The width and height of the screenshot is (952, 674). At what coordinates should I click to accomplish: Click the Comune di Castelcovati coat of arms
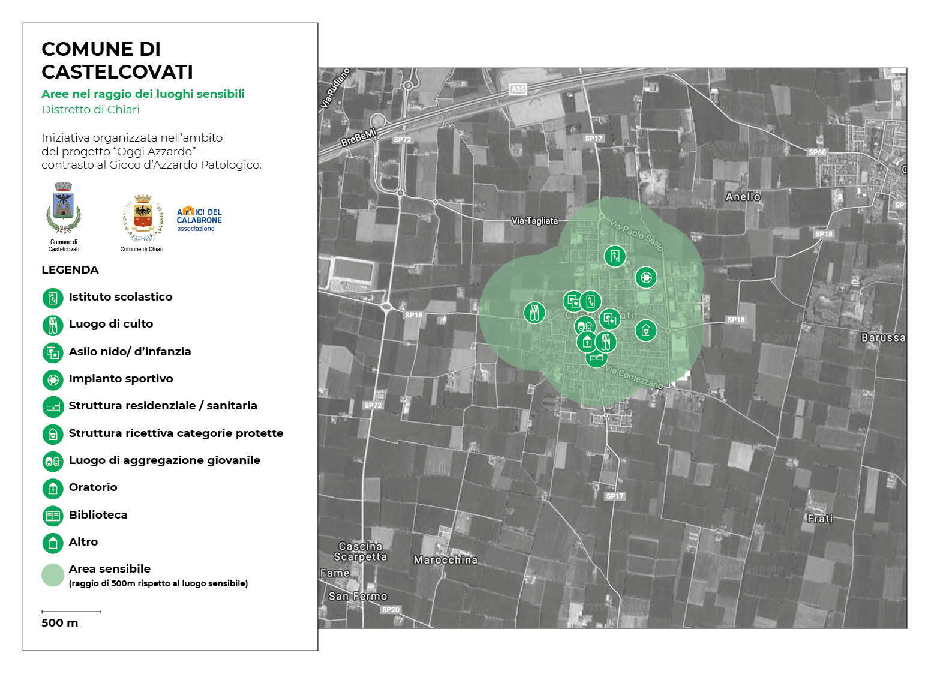[64, 208]
